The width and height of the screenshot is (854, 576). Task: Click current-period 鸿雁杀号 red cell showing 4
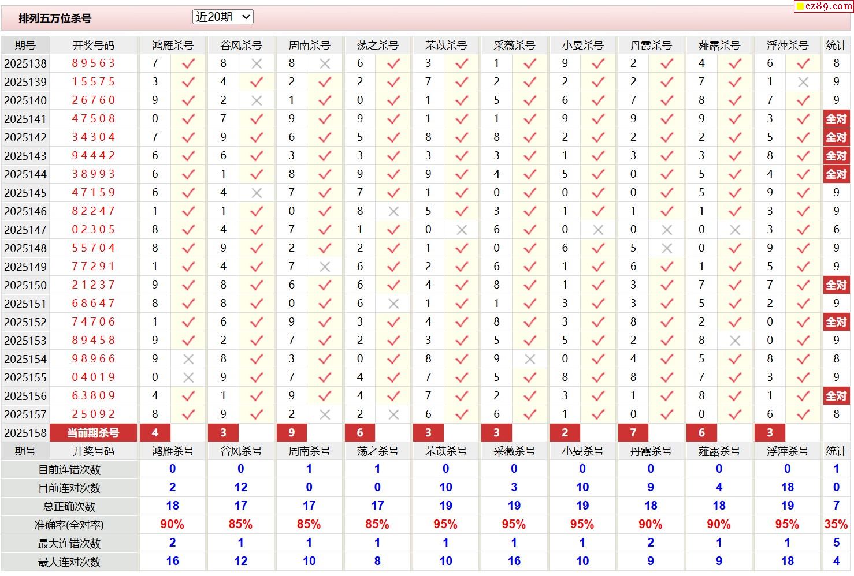click(155, 433)
